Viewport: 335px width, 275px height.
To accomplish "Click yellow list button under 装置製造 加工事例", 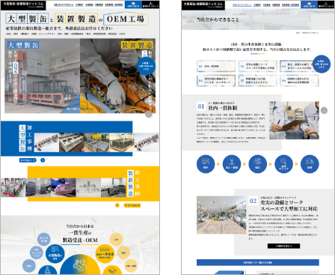I will 132,205.
